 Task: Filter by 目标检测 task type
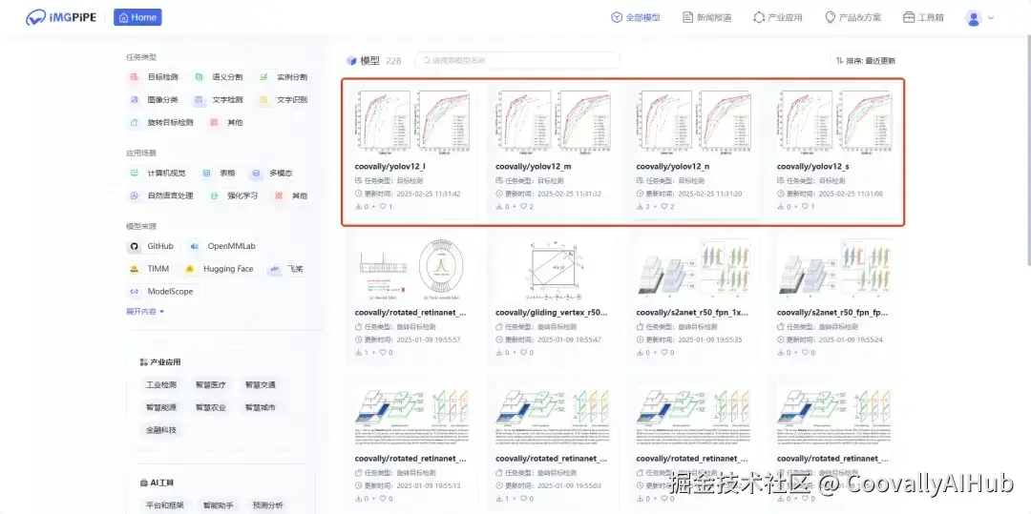[x=154, y=77]
